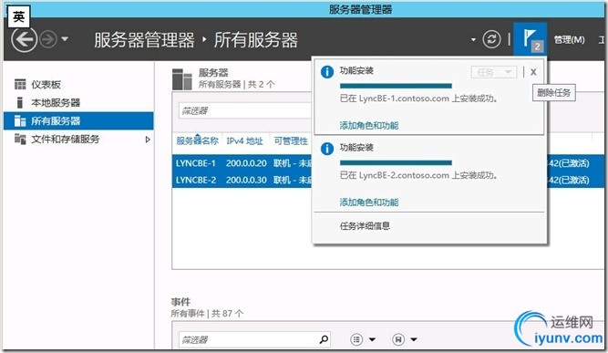Image resolution: width=608 pixels, height=353 pixels.
Task: Click the 文件和存储服务 icon
Action: click(x=20, y=139)
